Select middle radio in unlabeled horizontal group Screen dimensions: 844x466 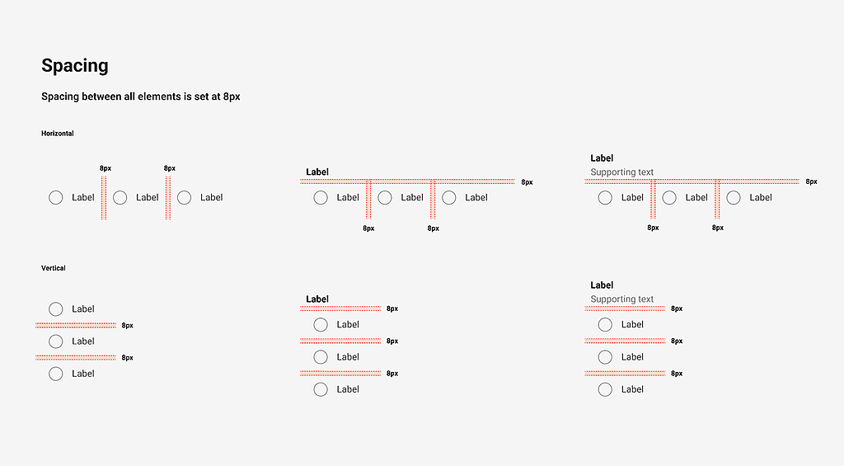[x=120, y=197]
